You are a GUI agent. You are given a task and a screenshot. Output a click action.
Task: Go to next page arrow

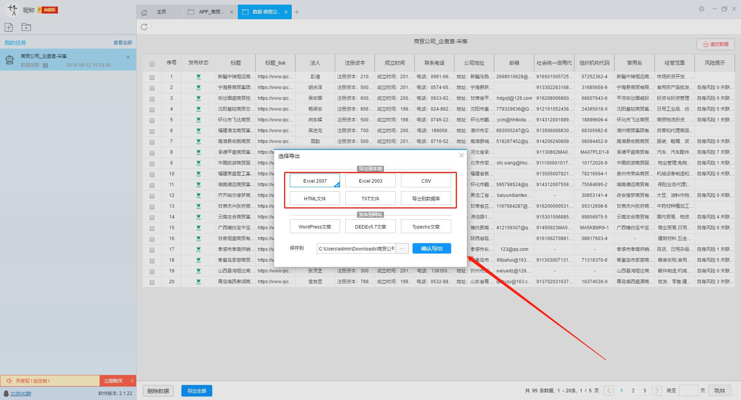coord(657,390)
